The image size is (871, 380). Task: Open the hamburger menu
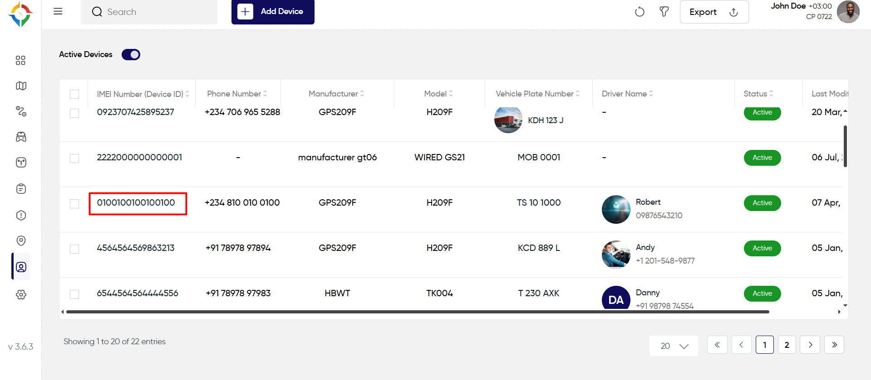click(x=58, y=11)
